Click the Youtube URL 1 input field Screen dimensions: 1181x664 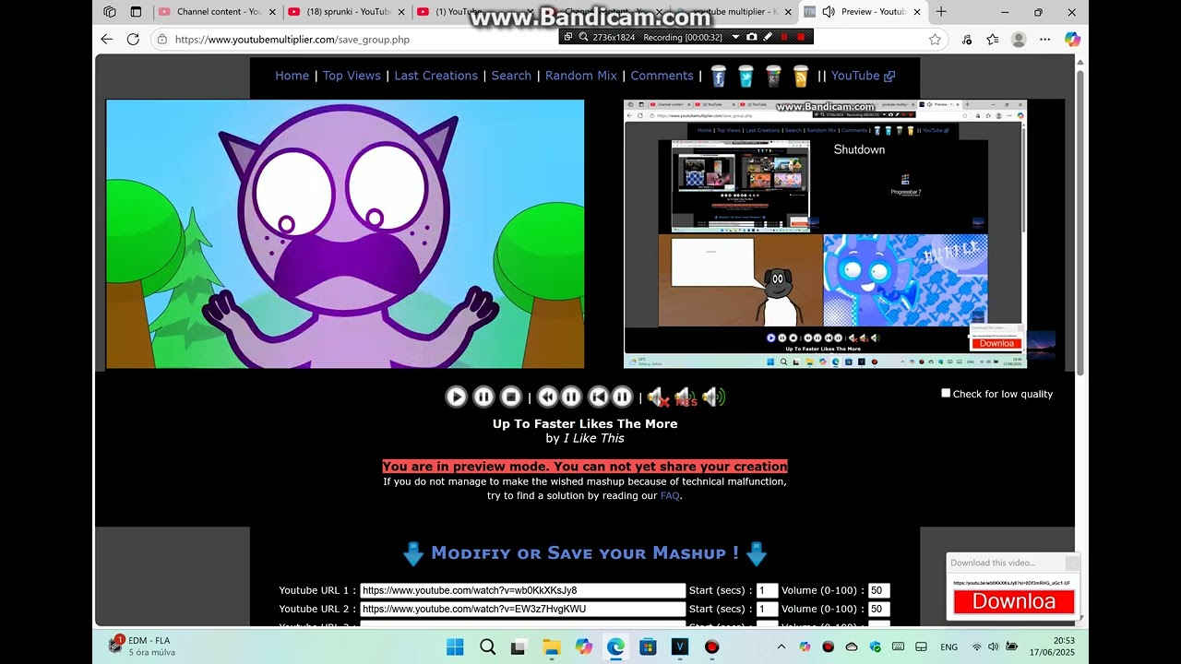[522, 590]
